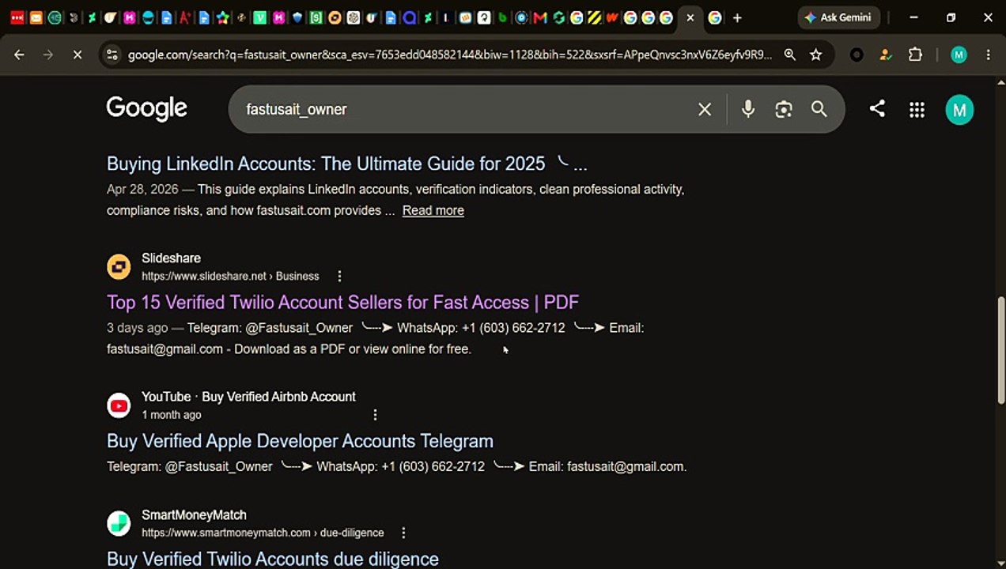
Task: Switch to the orange envelope tab
Action: coord(36,17)
